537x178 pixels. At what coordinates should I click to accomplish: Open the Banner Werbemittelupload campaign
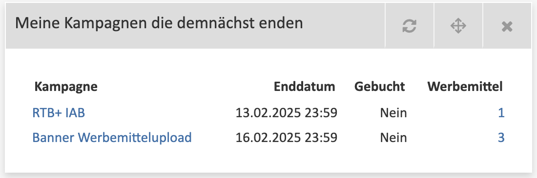coord(112,138)
